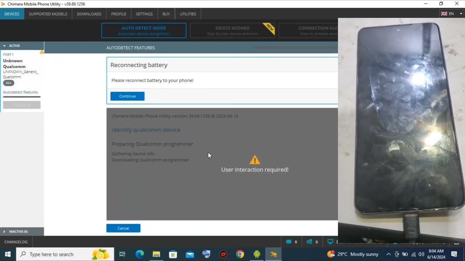
Task: Open File Explorer from taskbar
Action: pos(156,254)
